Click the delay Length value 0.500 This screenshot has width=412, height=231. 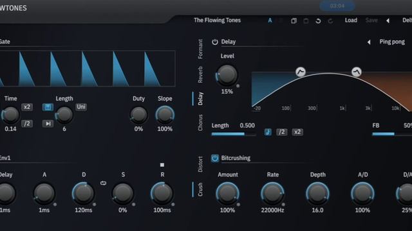pyautogui.click(x=247, y=126)
